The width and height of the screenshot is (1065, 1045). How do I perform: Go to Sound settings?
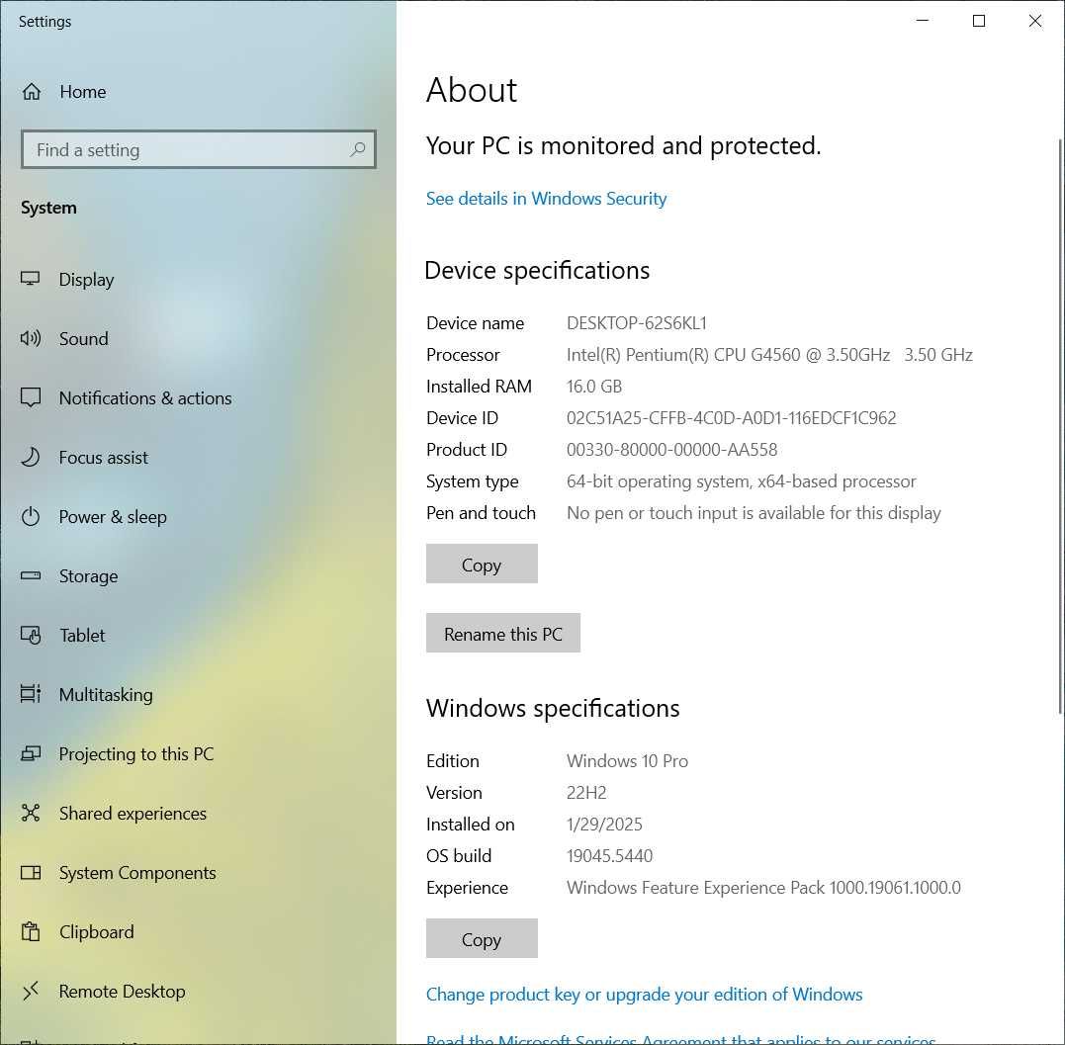coord(199,338)
